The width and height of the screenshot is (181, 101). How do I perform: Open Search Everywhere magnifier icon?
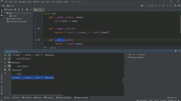coord(175,6)
